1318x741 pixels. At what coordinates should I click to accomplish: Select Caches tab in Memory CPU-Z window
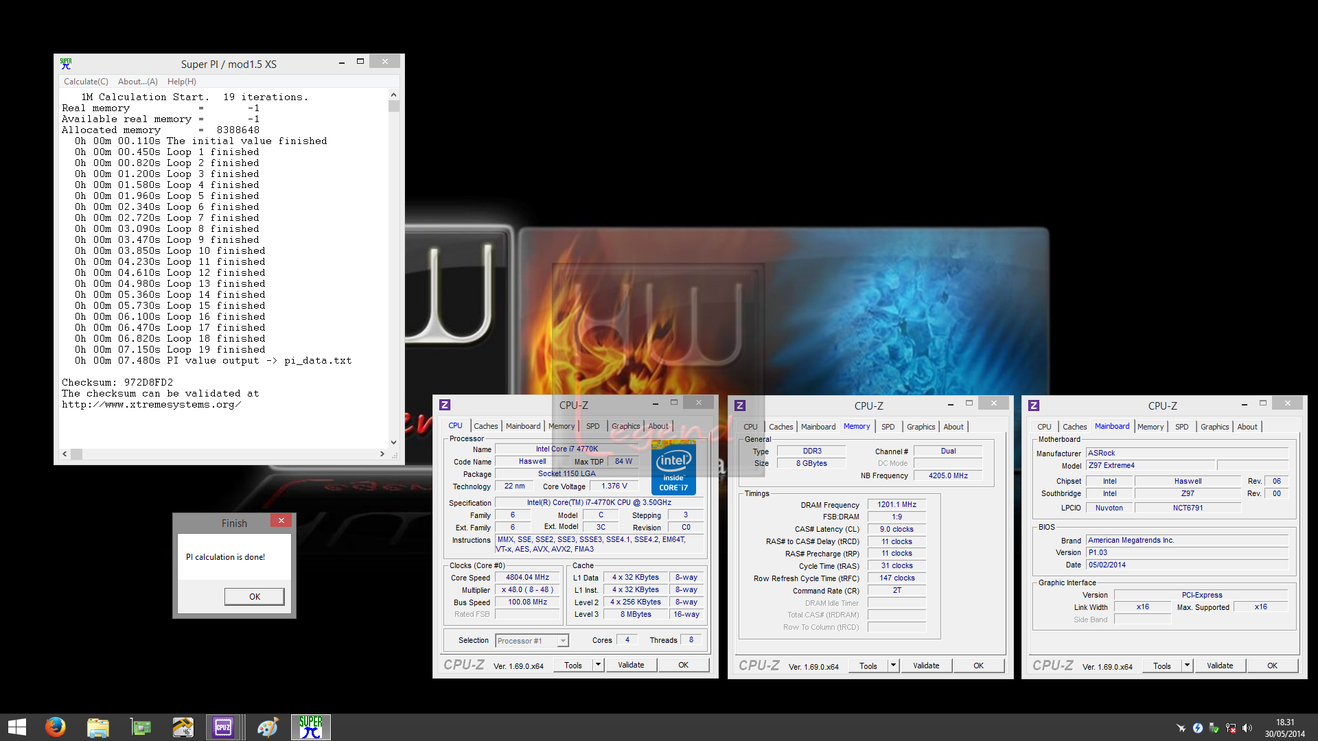[781, 427]
